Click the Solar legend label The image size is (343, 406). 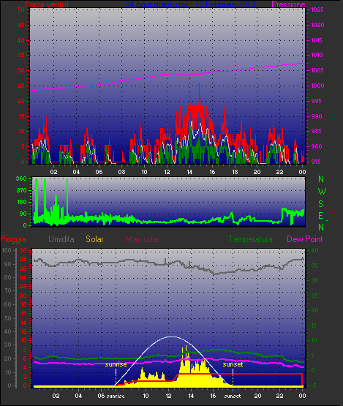coord(94,239)
